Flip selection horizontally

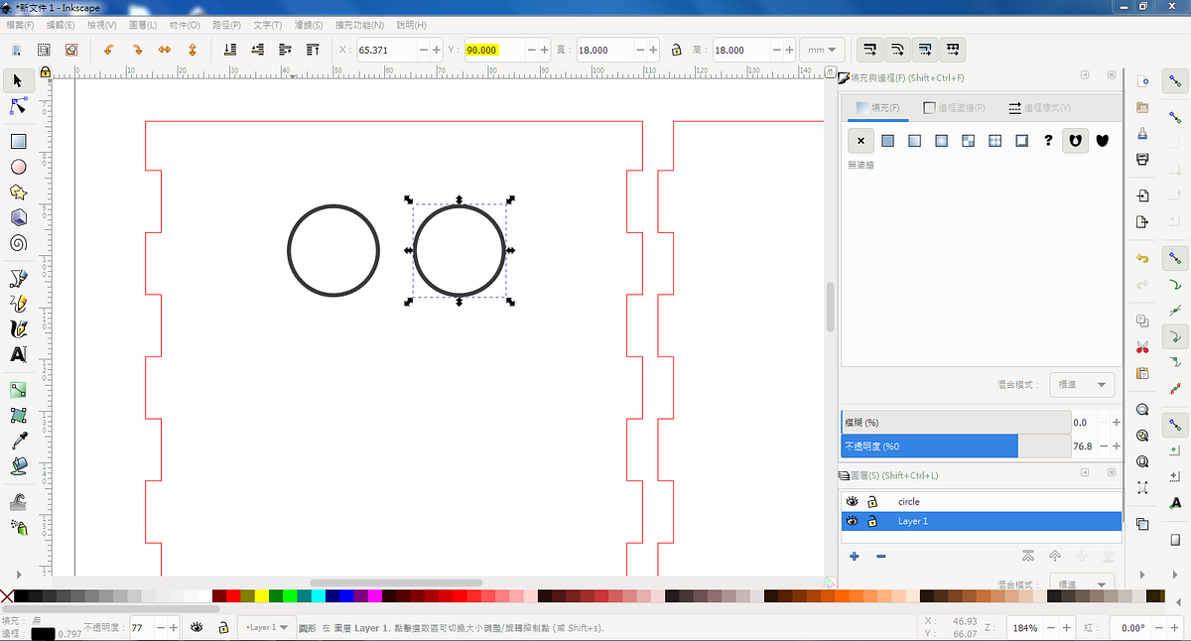(165, 49)
